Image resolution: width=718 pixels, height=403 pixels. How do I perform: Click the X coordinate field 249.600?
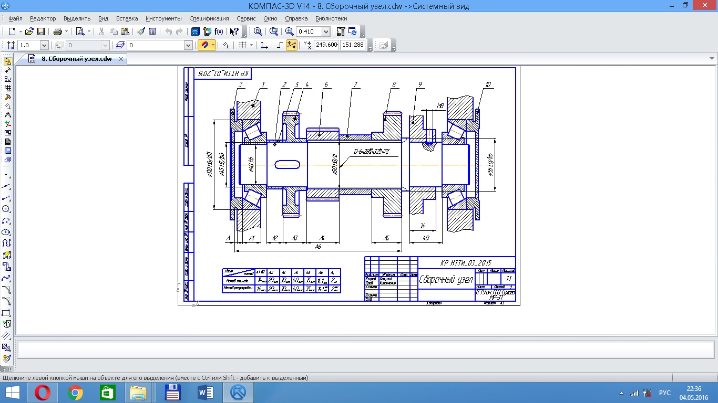(326, 46)
